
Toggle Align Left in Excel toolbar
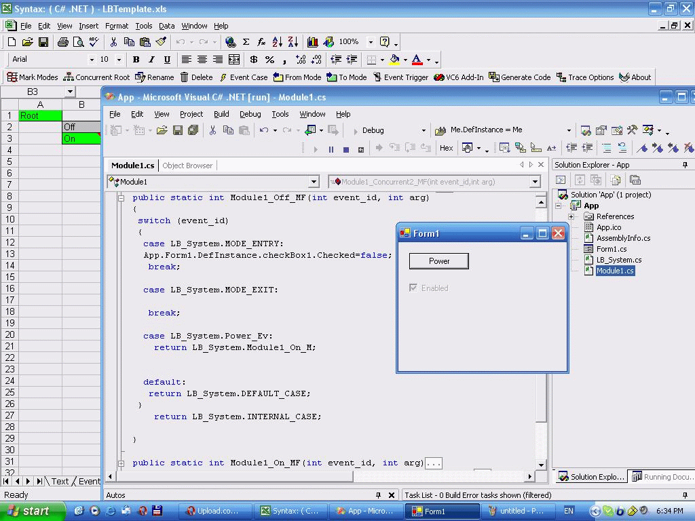[187, 60]
